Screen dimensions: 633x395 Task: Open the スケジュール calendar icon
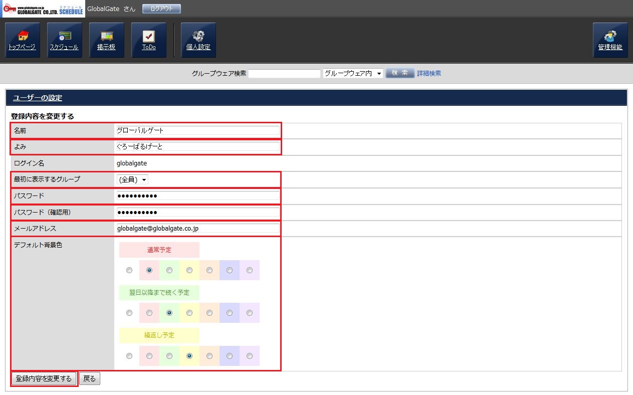tap(64, 40)
